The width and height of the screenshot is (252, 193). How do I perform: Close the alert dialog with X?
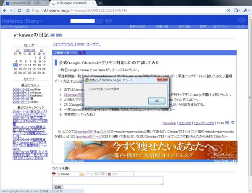click(x=162, y=79)
